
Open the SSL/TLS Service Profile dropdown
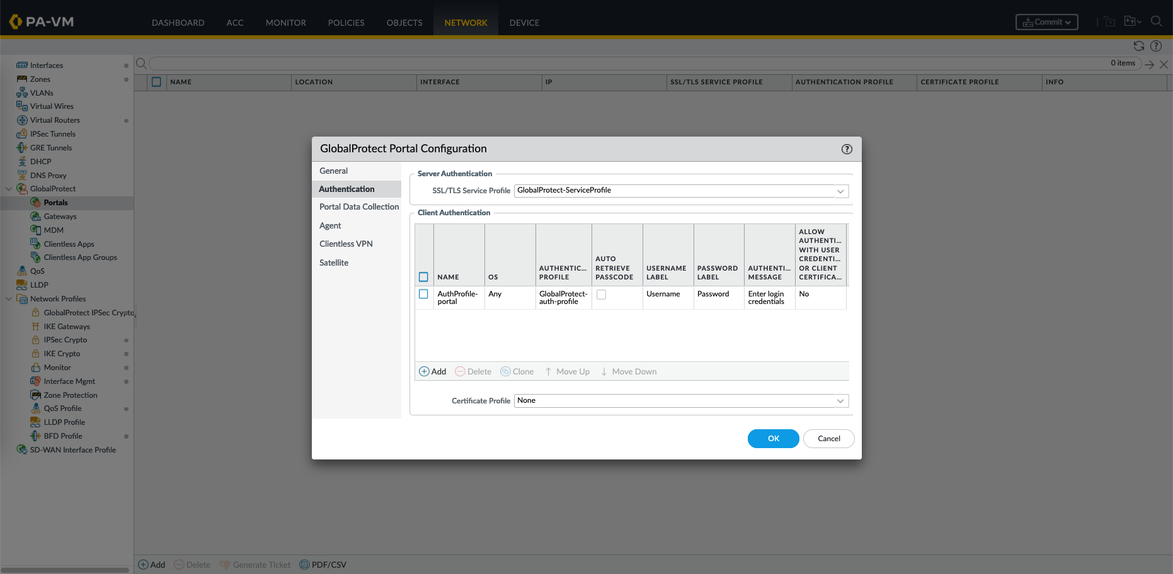840,191
